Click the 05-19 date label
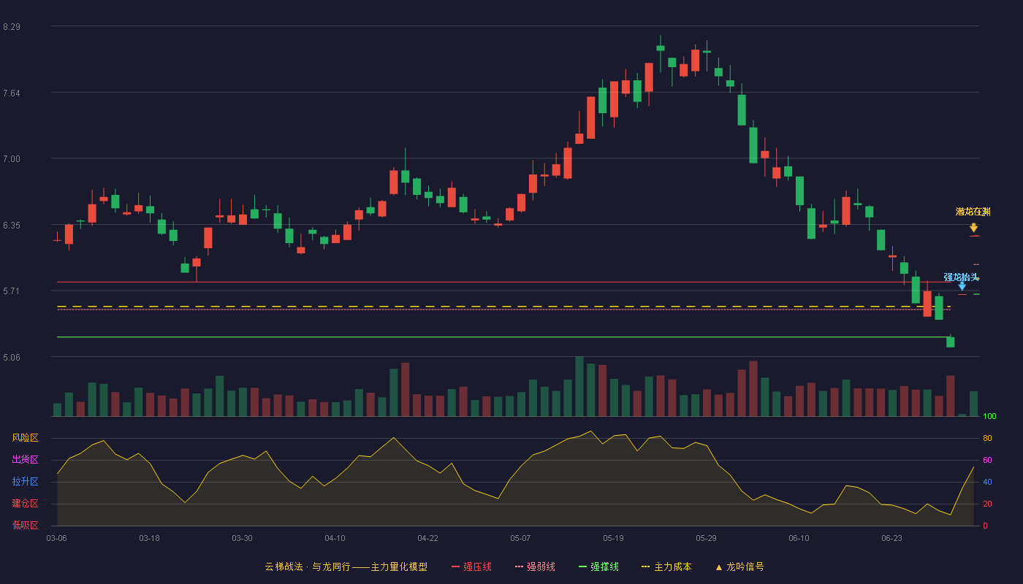The image size is (1023, 584). (x=613, y=538)
